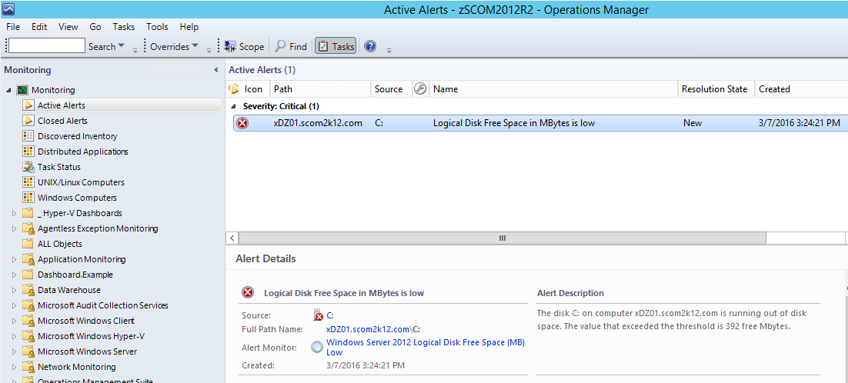The image size is (848, 383).
Task: Sort alerts by Source column header
Action: coord(392,89)
